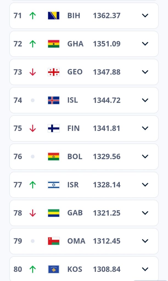Show more details for FIN
This screenshot has height=281, width=168.
[145, 128]
